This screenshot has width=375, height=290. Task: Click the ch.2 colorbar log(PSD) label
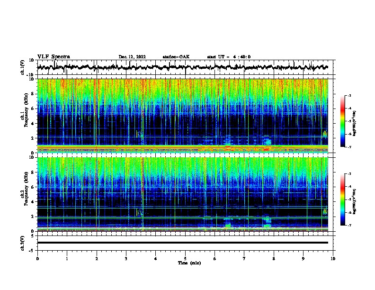click(x=354, y=201)
